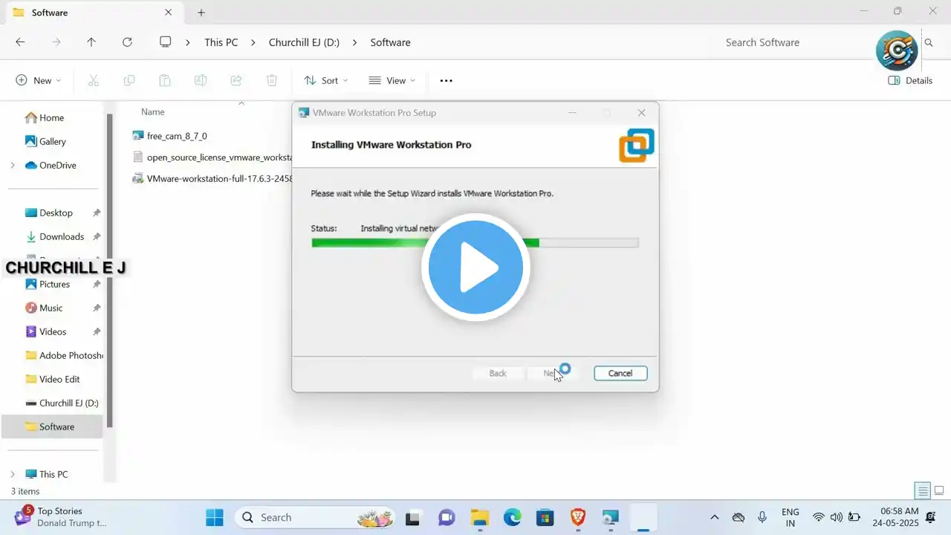
Task: Open the Wi-Fi network icon in tray
Action: [819, 517]
